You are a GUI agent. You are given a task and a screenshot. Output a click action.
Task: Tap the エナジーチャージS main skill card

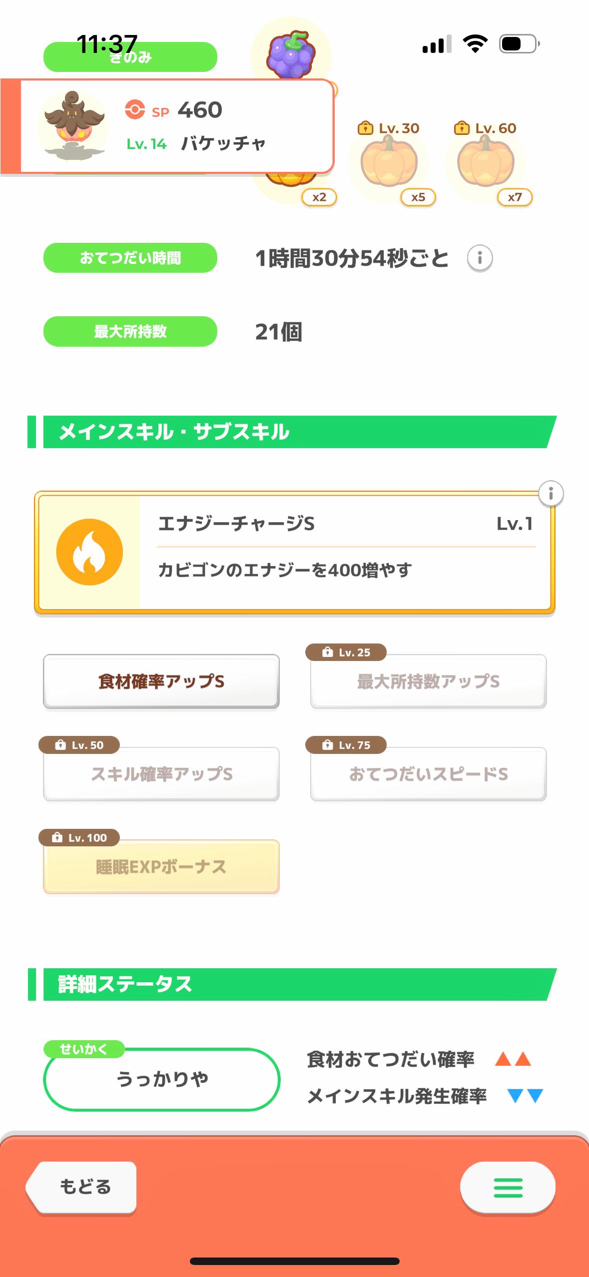[x=345, y=552]
